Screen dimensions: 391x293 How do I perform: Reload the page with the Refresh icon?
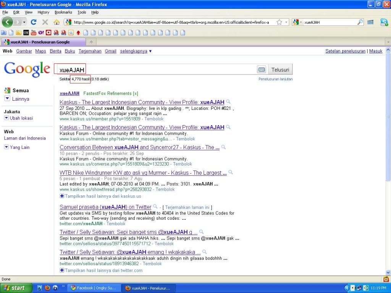(34, 22)
